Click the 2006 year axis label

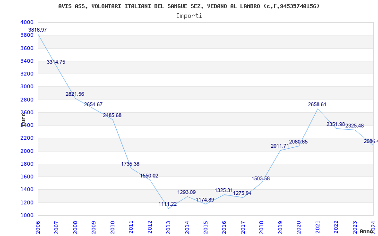pyautogui.click(x=38, y=227)
